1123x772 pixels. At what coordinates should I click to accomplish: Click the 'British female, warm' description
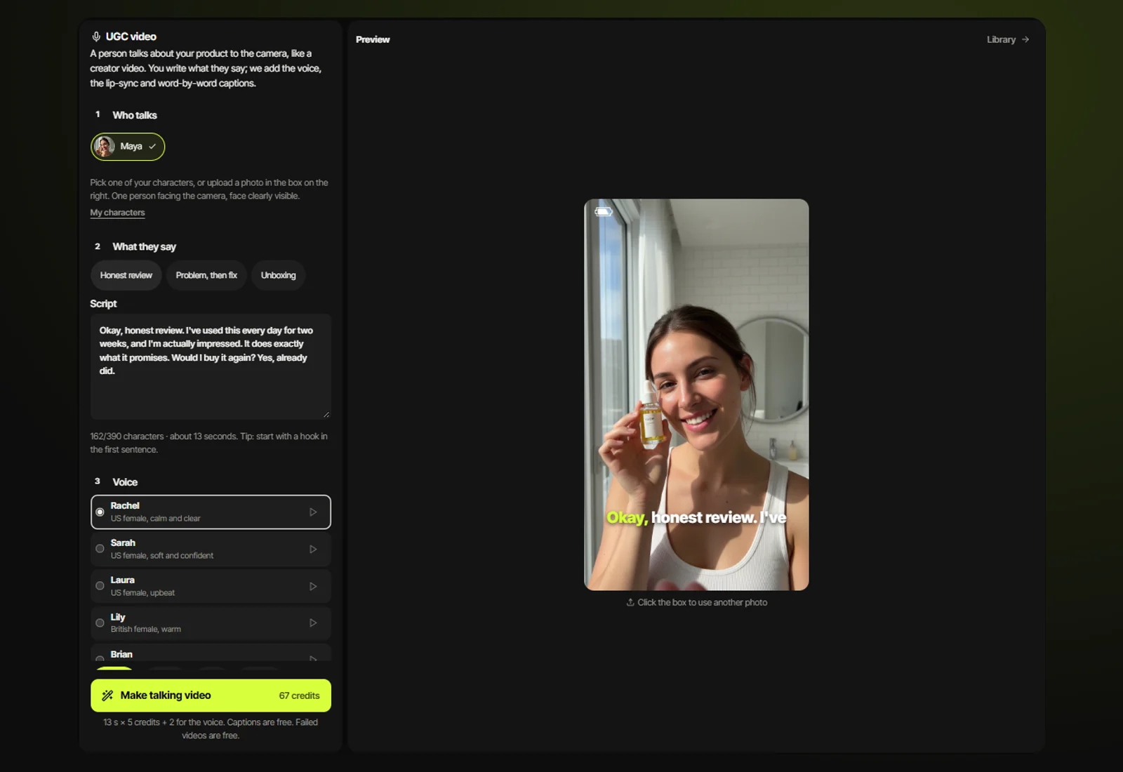146,630
